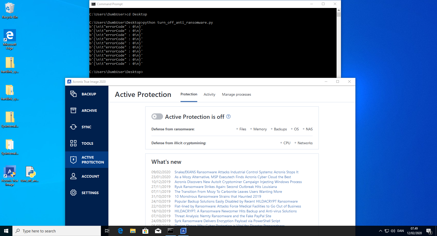The width and height of the screenshot is (437, 236).
Task: Open the Settings gear in sidebar
Action: [87, 193]
